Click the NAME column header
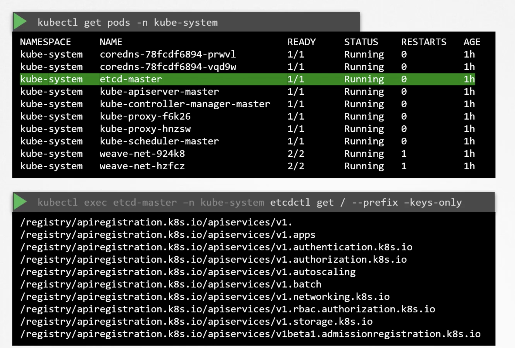 pos(111,42)
